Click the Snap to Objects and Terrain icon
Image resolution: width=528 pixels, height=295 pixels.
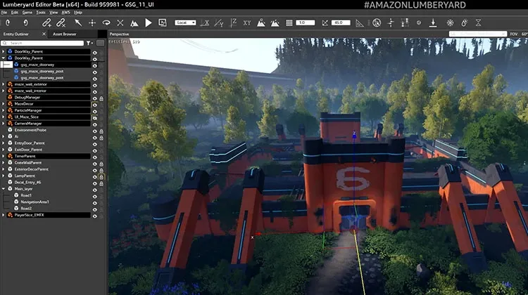(x=275, y=23)
